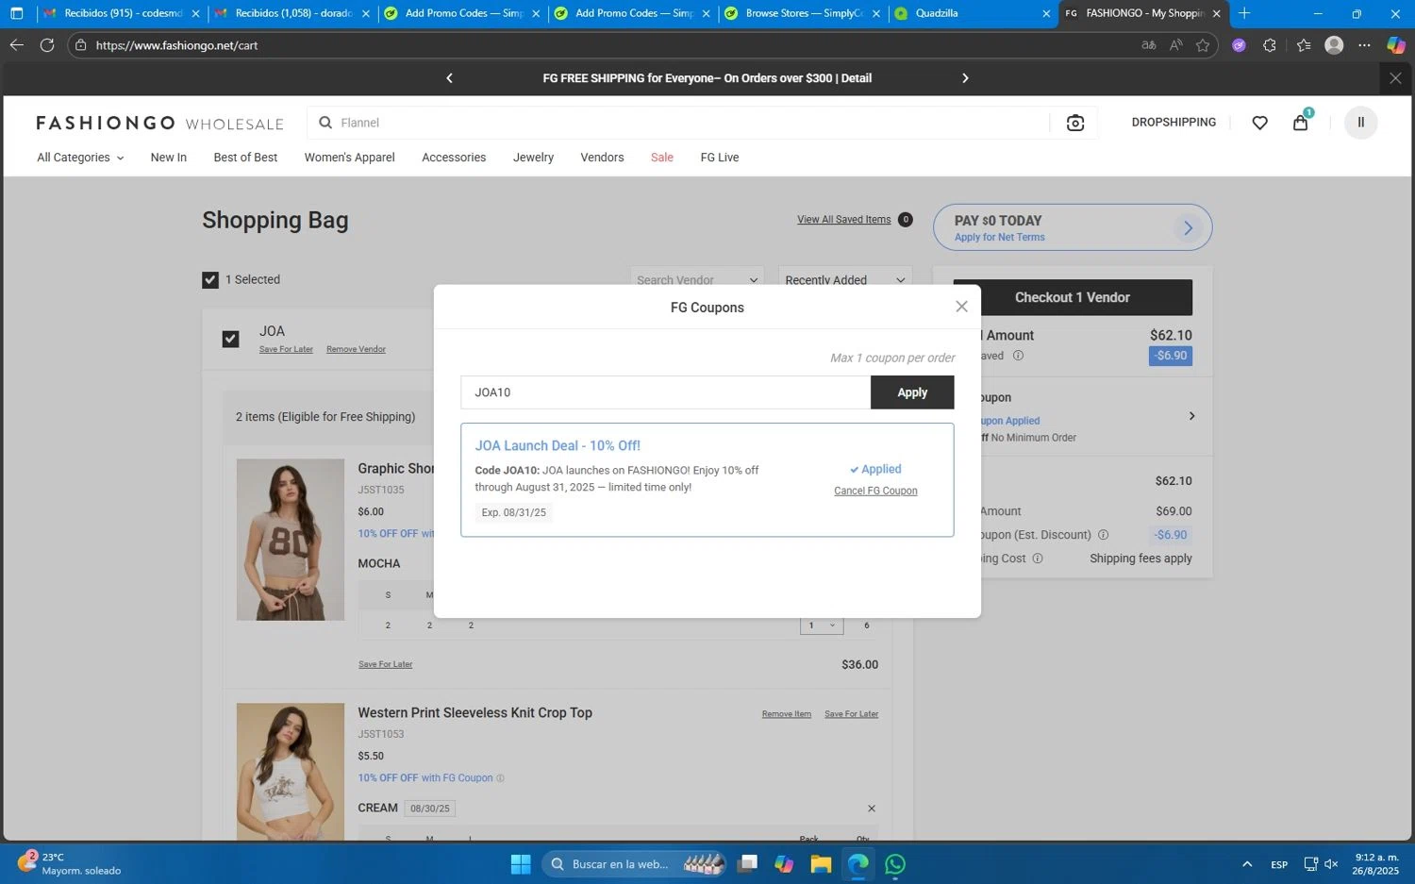Click Remove Vendor link for JOA
The image size is (1415, 884).
click(x=356, y=349)
